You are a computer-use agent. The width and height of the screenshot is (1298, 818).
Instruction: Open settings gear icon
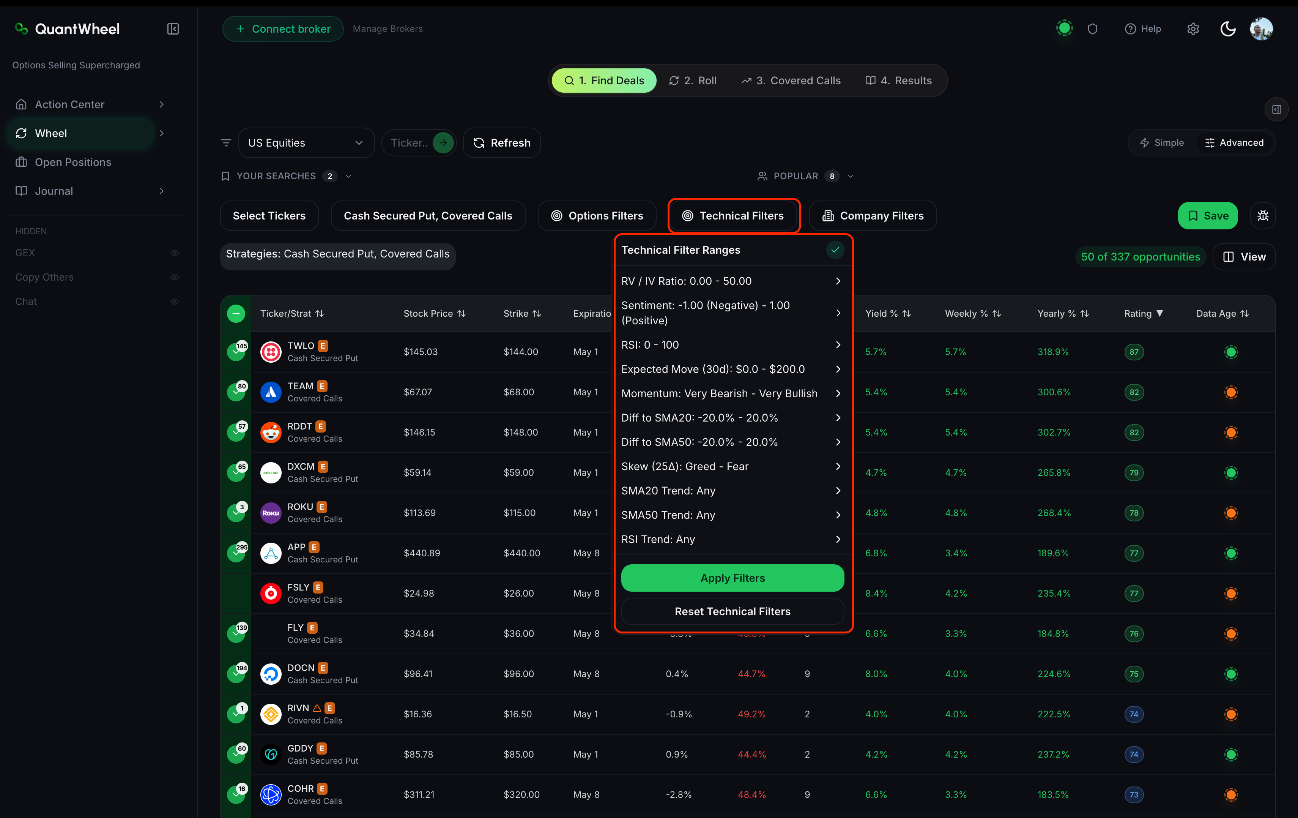click(x=1193, y=28)
